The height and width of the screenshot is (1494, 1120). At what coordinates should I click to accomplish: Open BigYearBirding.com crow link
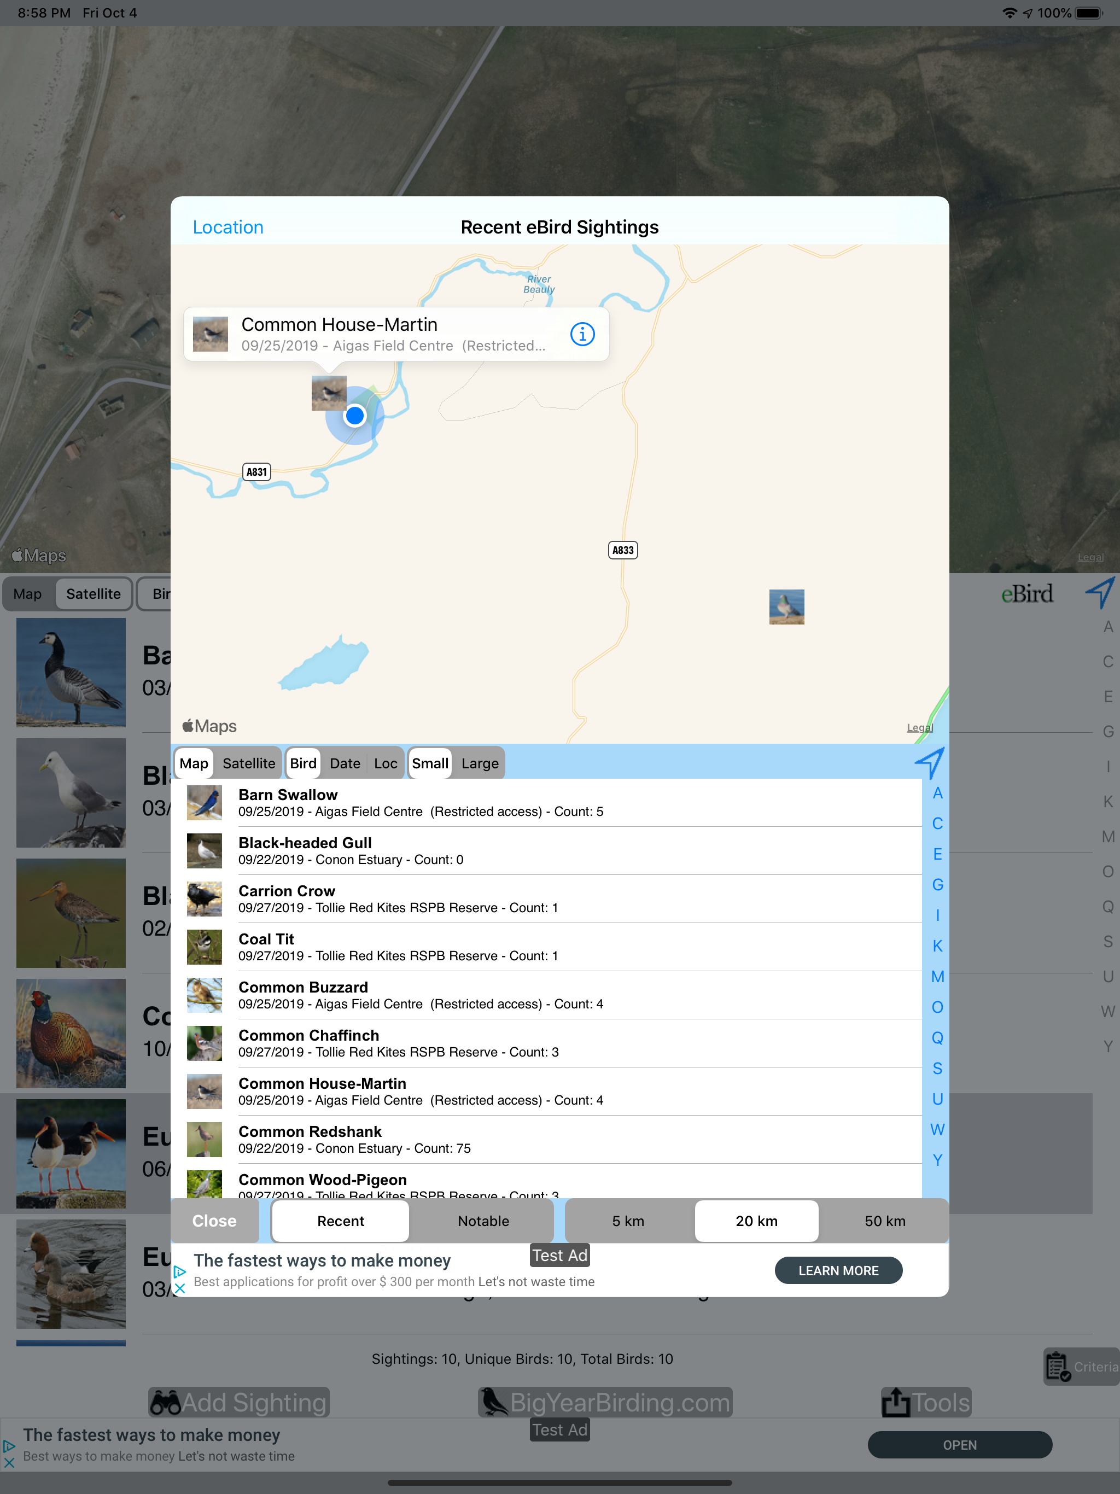point(605,1402)
